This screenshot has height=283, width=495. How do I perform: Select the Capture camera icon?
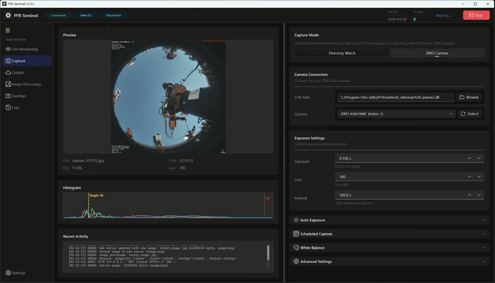click(x=8, y=61)
